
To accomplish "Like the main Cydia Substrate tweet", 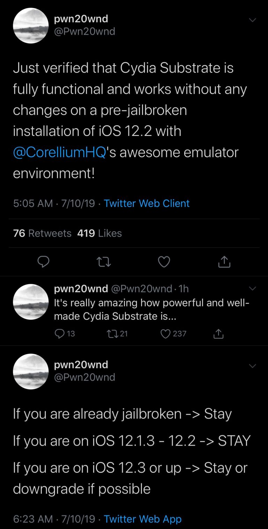I will click(x=164, y=262).
